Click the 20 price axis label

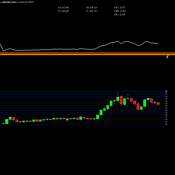click(166, 124)
